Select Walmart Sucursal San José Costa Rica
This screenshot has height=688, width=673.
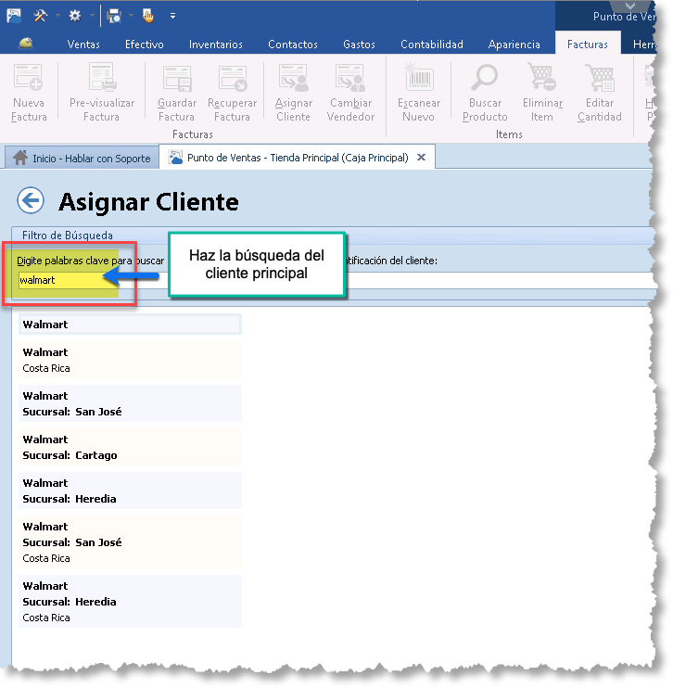click(x=130, y=541)
